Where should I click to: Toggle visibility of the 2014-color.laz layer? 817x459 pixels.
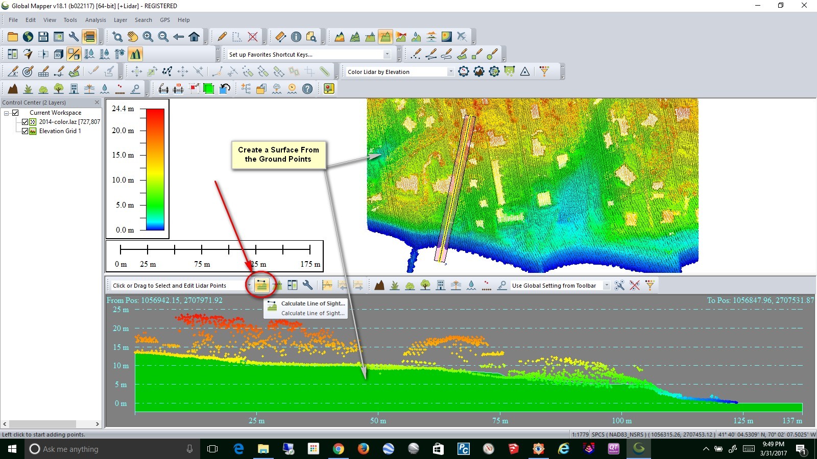point(25,122)
